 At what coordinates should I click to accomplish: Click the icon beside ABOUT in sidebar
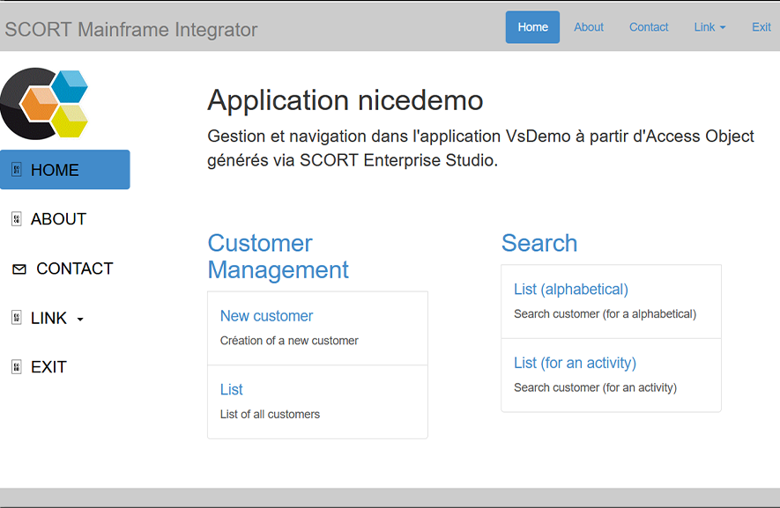(17, 218)
